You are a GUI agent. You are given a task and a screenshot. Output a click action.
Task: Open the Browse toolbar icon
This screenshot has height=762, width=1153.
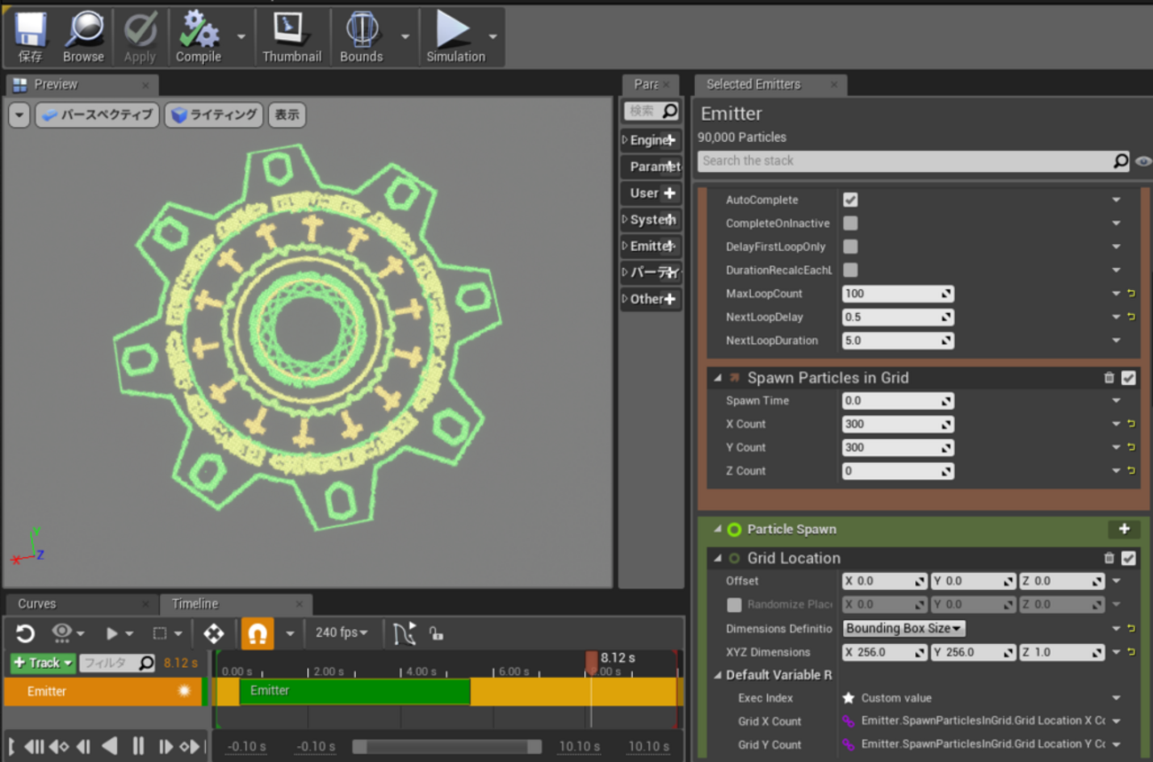pos(83,36)
